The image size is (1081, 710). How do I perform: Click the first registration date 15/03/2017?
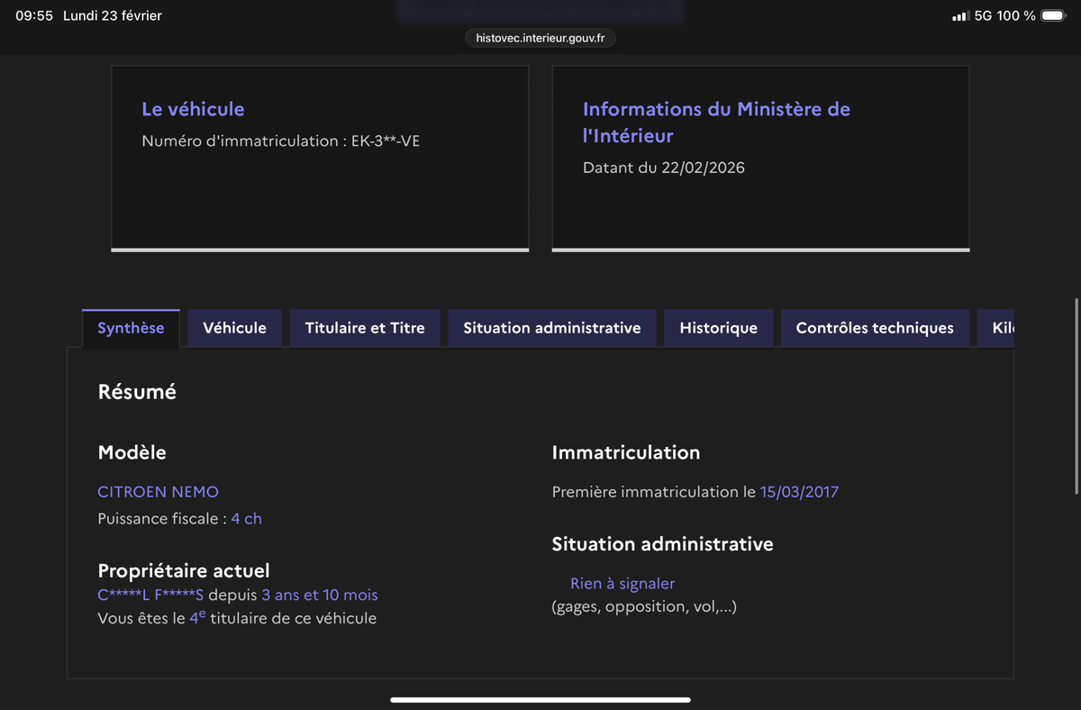799,492
